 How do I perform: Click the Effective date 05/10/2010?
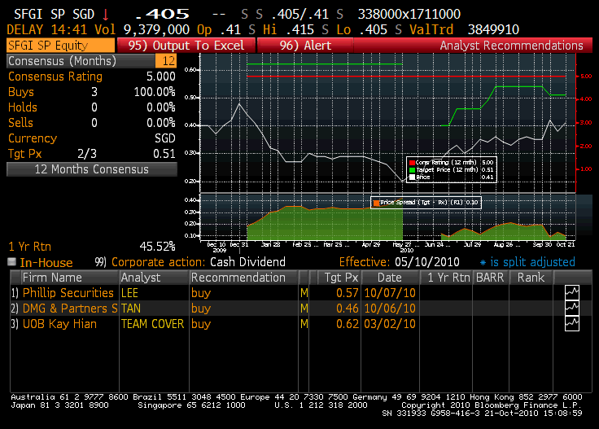pyautogui.click(x=427, y=262)
